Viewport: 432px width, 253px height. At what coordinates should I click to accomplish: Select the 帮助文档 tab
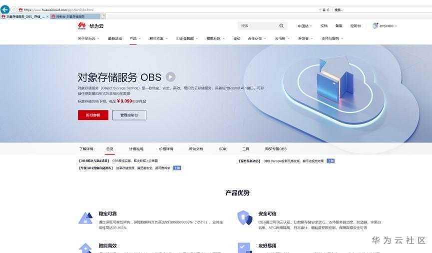(196, 149)
